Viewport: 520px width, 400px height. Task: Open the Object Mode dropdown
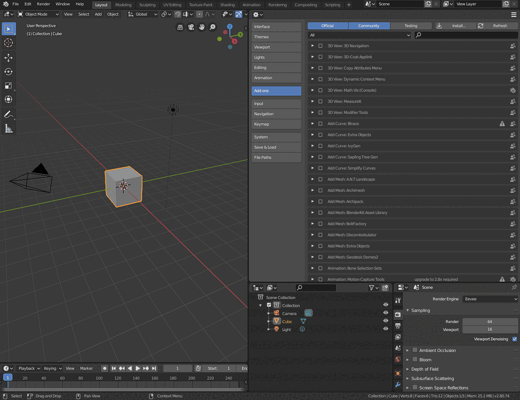click(x=38, y=14)
